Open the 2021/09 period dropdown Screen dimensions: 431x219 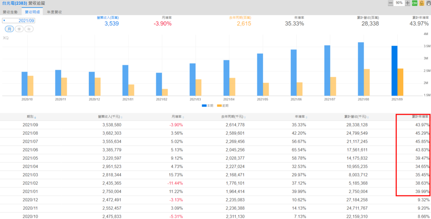19,21
